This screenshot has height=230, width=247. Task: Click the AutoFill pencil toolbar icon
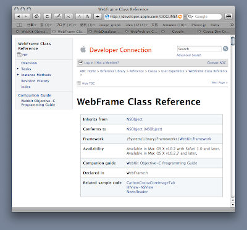pyautogui.click(x=58, y=17)
